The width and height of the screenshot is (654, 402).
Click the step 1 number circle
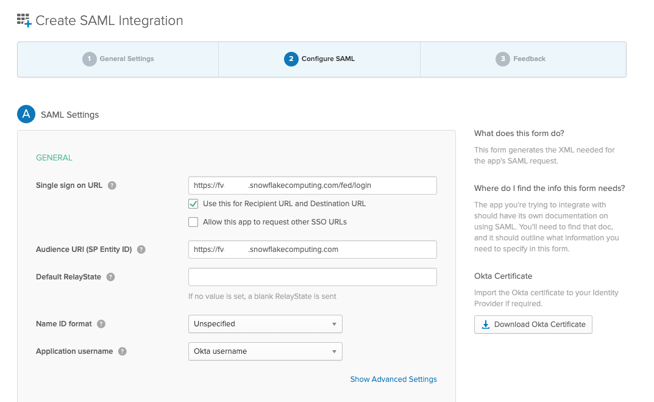click(89, 59)
